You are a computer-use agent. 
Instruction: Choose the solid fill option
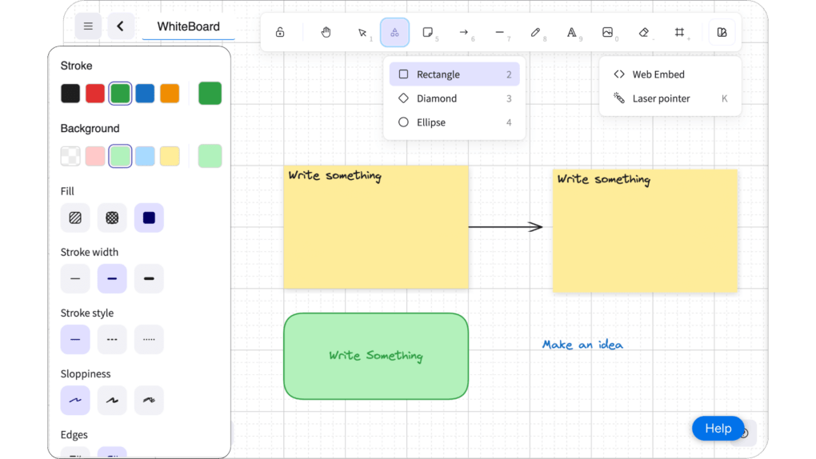point(149,218)
